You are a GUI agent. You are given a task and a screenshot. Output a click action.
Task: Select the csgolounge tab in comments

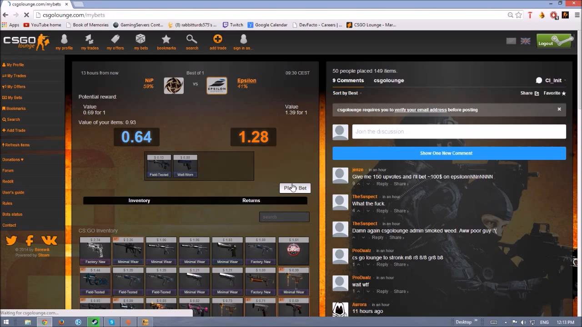pyautogui.click(x=389, y=80)
